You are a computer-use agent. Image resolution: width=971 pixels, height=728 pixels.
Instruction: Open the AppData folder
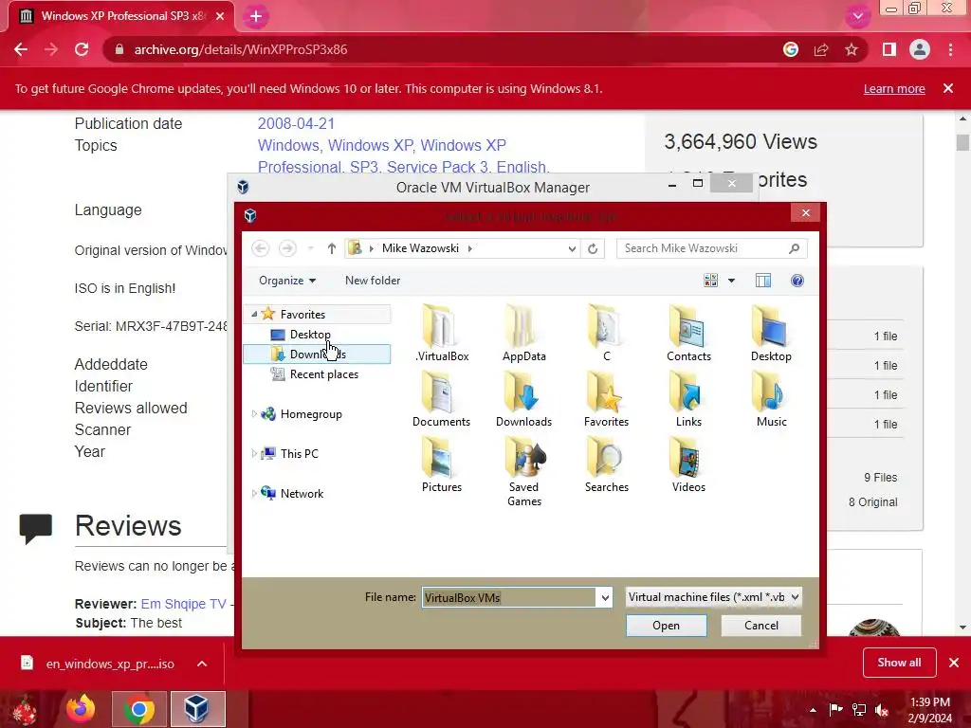523,333
